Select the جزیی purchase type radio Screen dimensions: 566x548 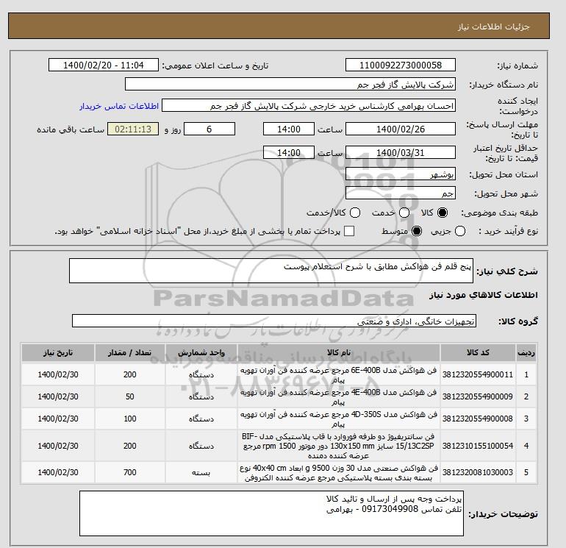pyautogui.click(x=460, y=231)
